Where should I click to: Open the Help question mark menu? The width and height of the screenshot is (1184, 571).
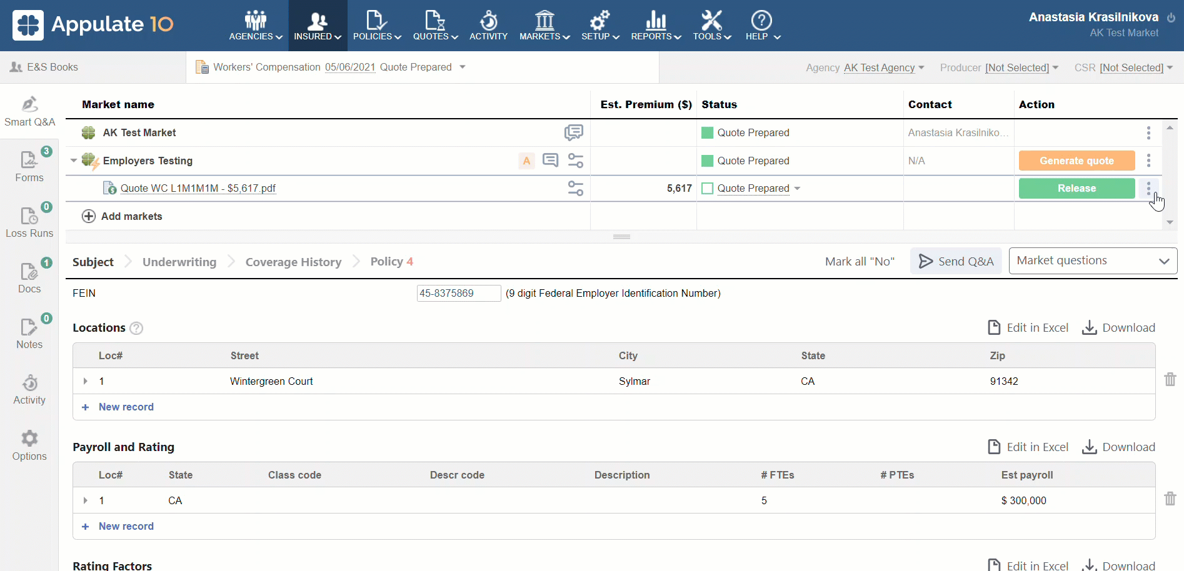[763, 26]
